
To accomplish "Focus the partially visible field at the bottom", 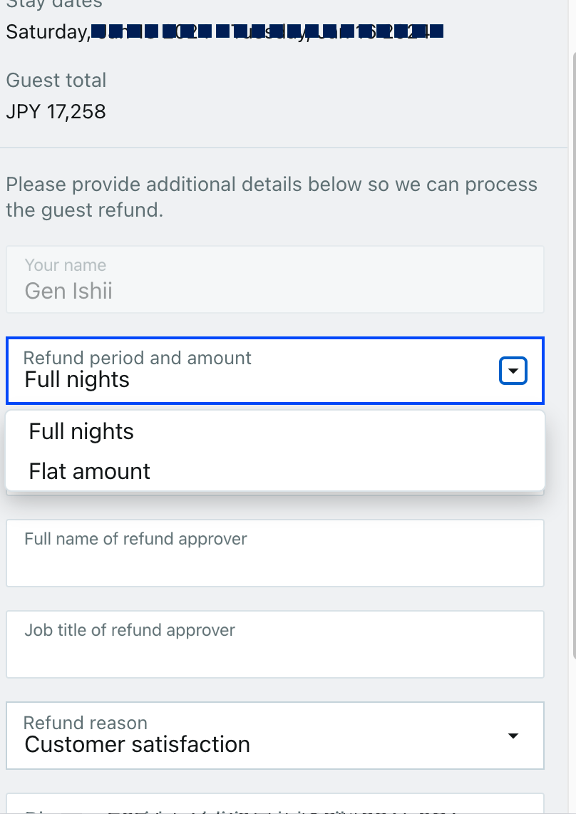I will click(274, 805).
